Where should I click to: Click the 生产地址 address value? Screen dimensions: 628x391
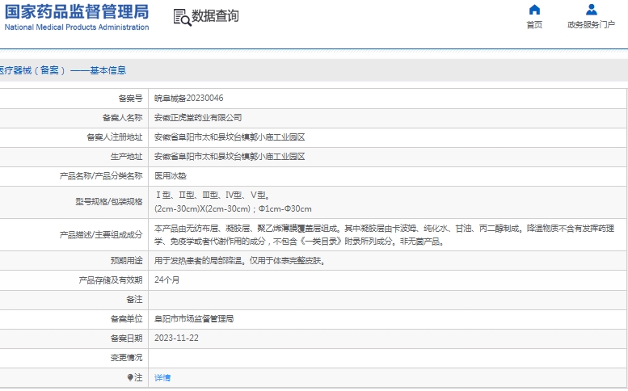click(x=230, y=157)
